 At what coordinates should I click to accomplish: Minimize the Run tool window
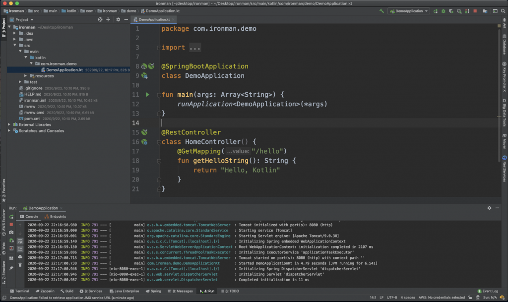[497, 208]
